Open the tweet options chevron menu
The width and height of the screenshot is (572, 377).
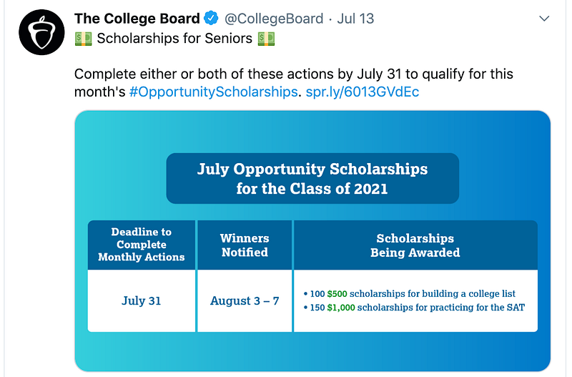tap(544, 19)
